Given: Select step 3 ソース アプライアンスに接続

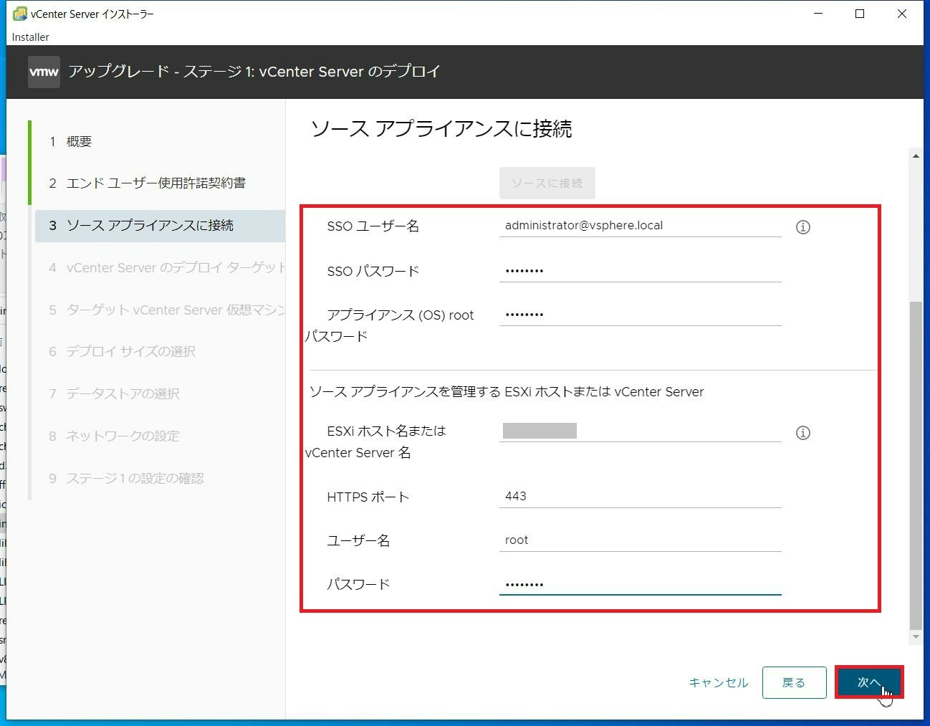Looking at the screenshot, I should [x=160, y=226].
